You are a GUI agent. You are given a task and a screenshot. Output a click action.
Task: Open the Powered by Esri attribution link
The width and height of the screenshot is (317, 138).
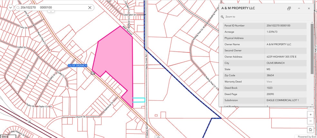tap(305, 136)
